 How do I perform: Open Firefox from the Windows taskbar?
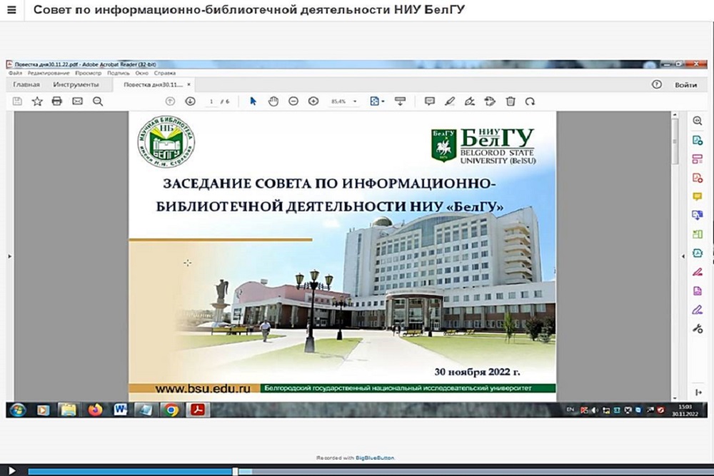95,410
